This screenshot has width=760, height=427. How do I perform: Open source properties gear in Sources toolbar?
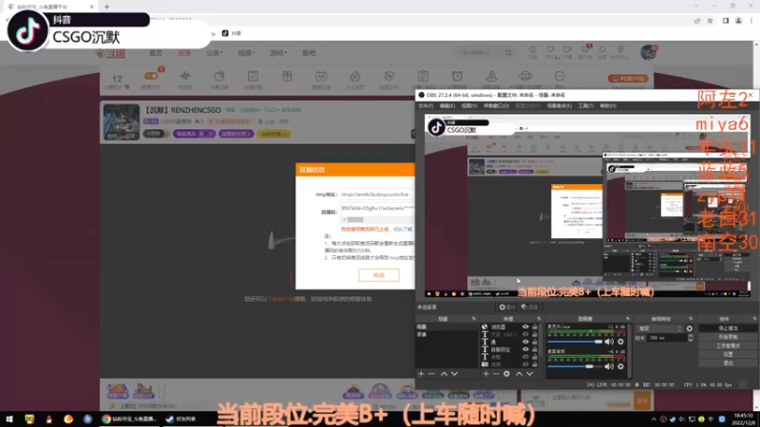(x=506, y=374)
